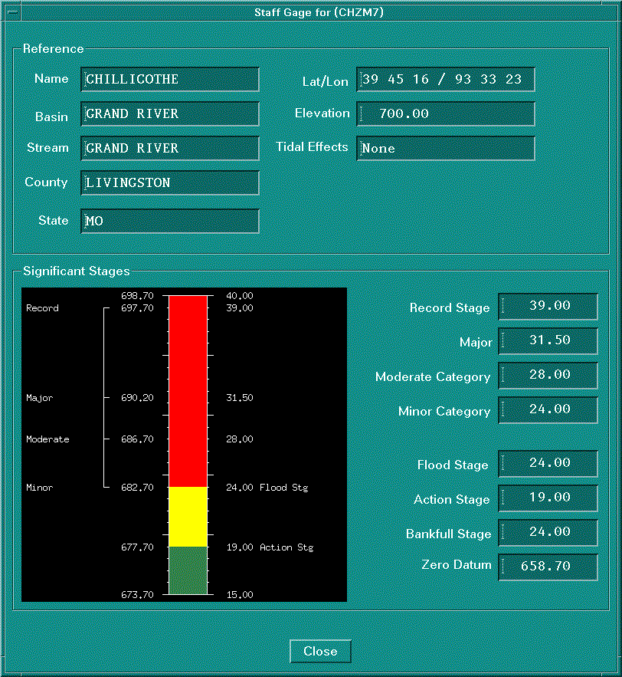The image size is (622, 677).
Task: Click the Record Stage field showing 39.00
Action: point(548,306)
